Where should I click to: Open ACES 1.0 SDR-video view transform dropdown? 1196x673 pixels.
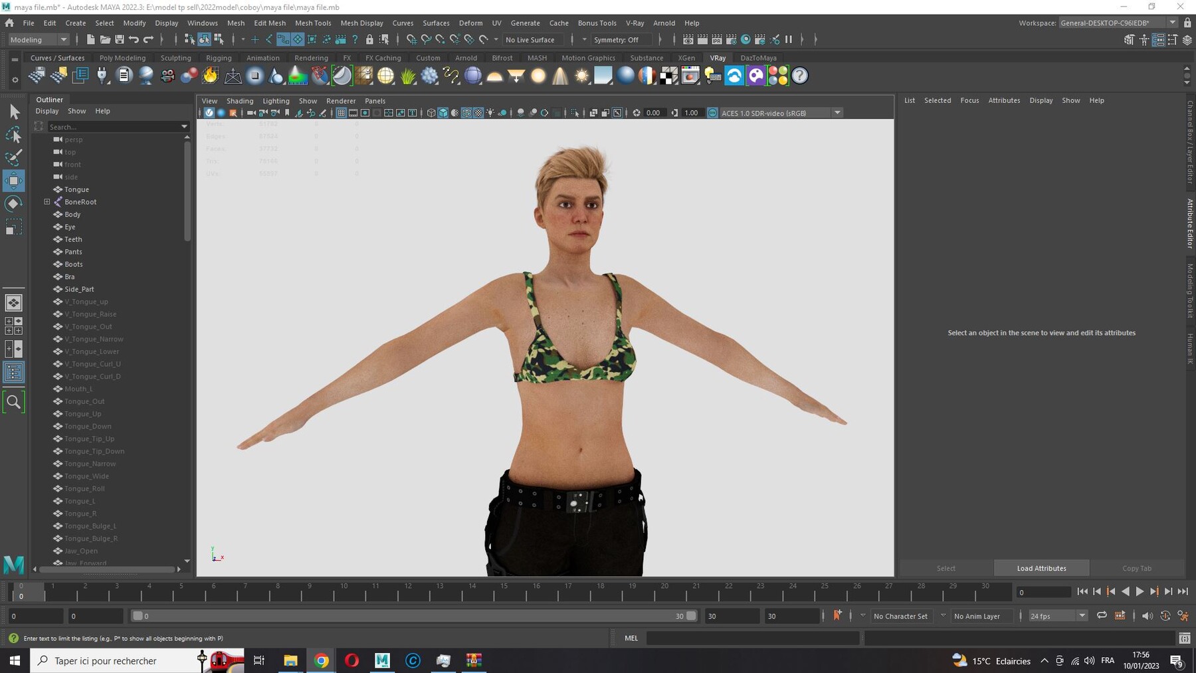(x=781, y=113)
